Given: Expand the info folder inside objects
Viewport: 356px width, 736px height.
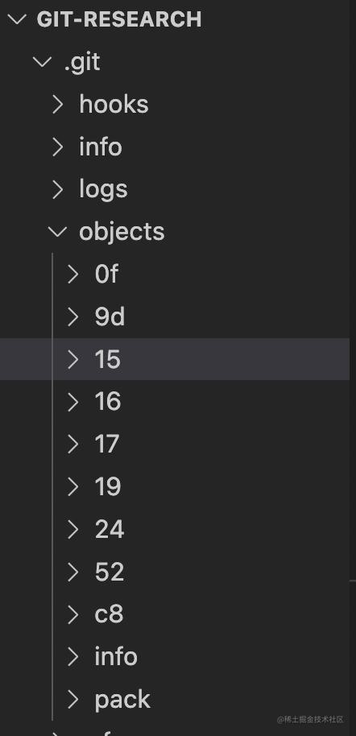Looking at the screenshot, I should click(72, 656).
